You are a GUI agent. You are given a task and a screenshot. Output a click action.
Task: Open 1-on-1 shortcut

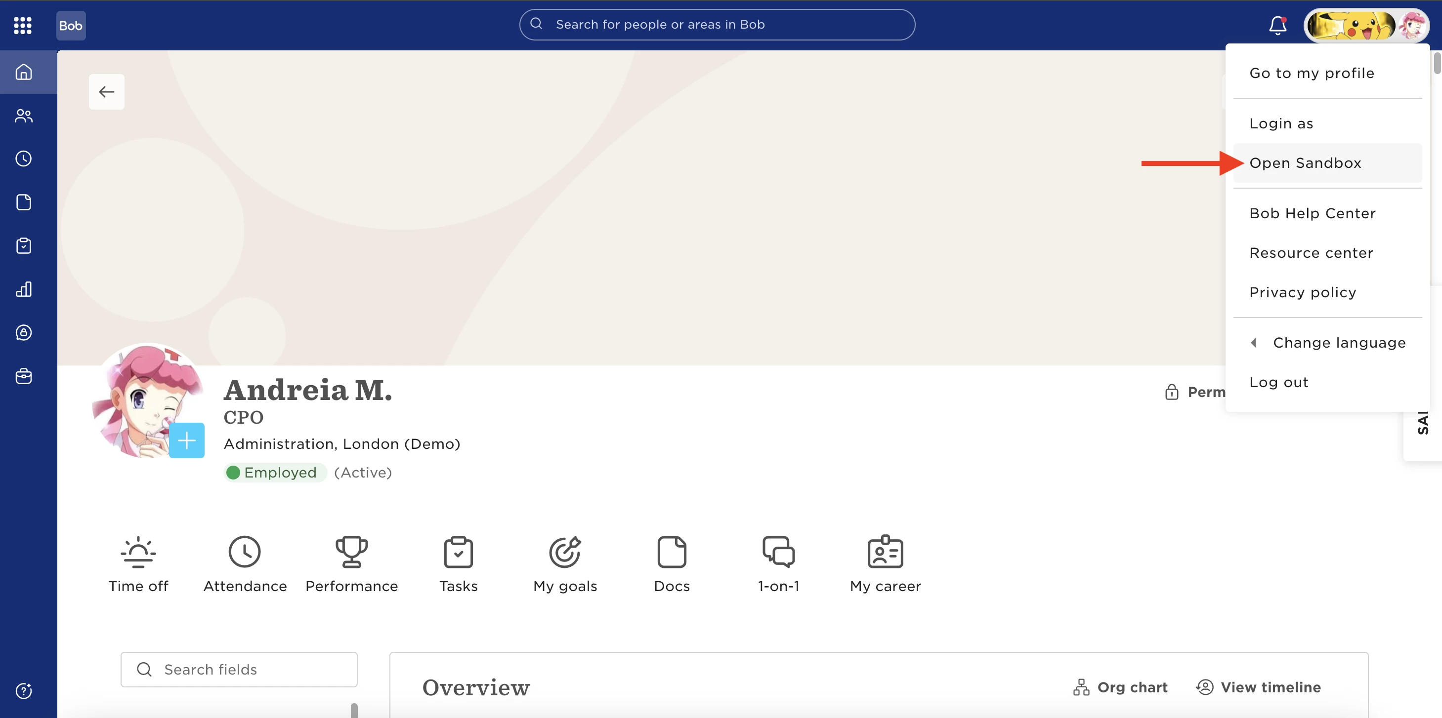tap(779, 565)
